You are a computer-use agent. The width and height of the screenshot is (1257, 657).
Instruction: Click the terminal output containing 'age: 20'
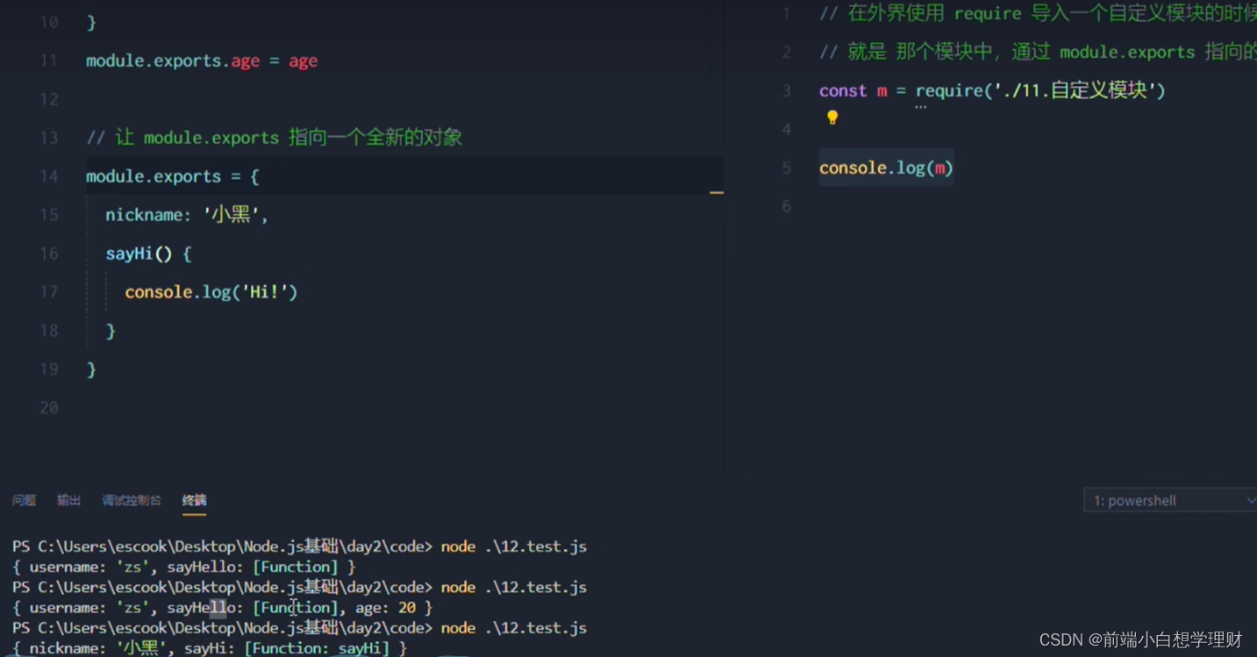click(x=223, y=607)
